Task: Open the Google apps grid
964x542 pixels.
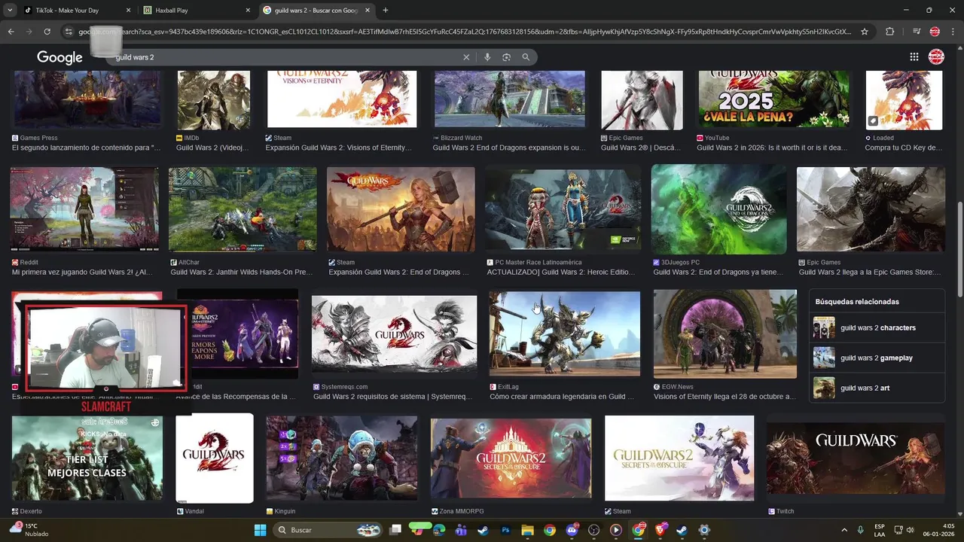Action: (914, 57)
